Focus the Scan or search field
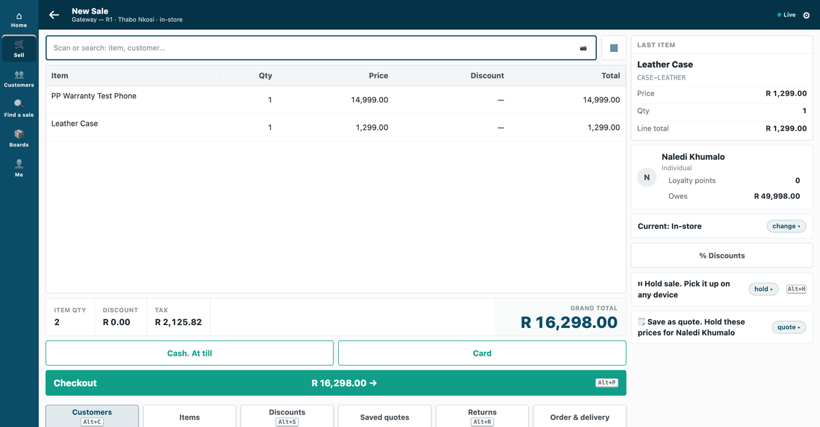 click(321, 48)
